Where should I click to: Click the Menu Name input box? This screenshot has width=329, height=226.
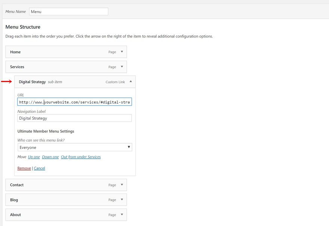coord(68,11)
